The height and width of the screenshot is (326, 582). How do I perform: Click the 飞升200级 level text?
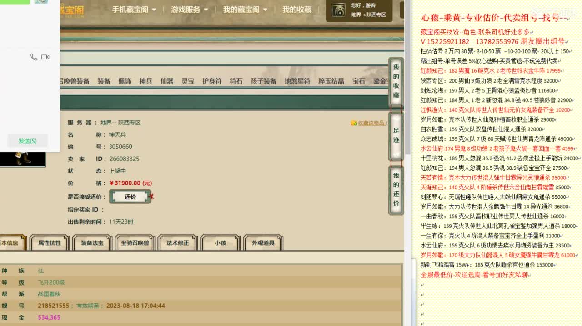click(x=51, y=282)
